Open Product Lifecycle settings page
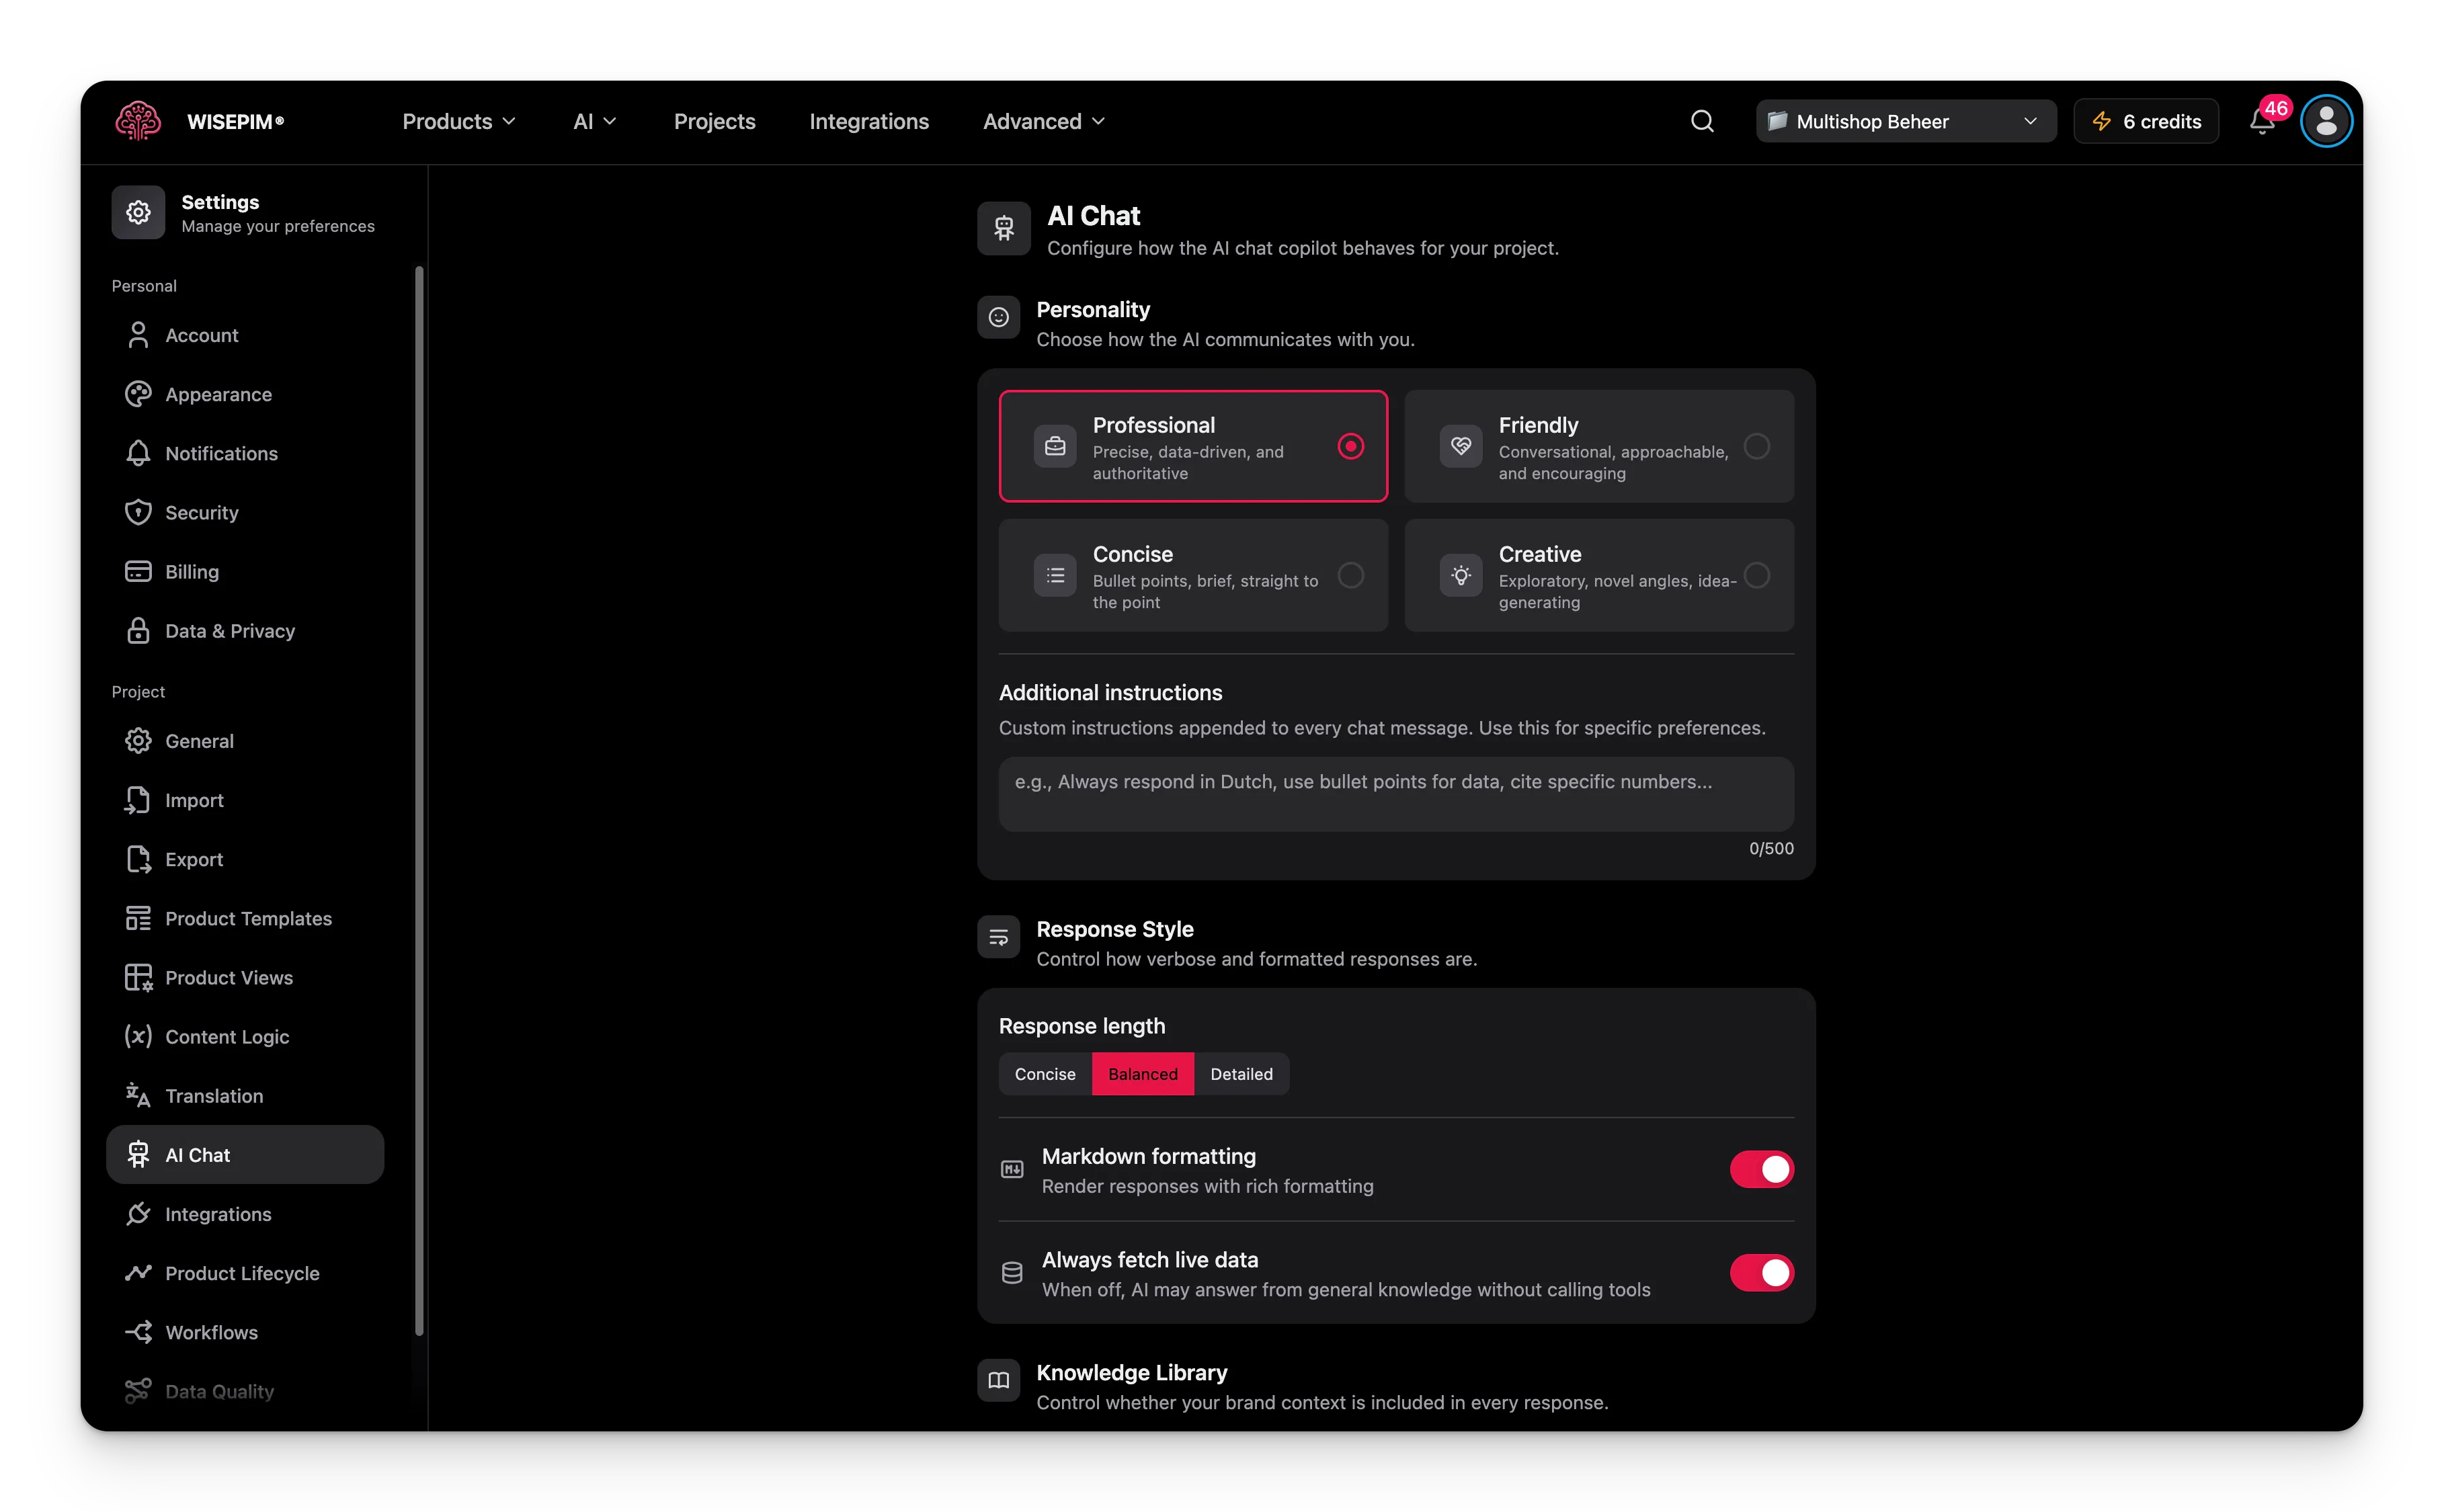 [x=245, y=1272]
